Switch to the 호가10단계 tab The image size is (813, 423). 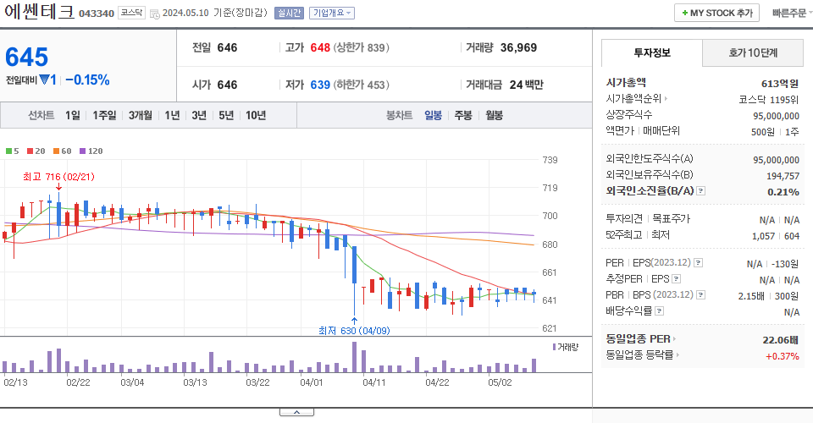(753, 52)
